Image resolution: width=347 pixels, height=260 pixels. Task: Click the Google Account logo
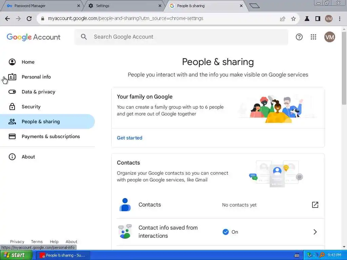(34, 37)
